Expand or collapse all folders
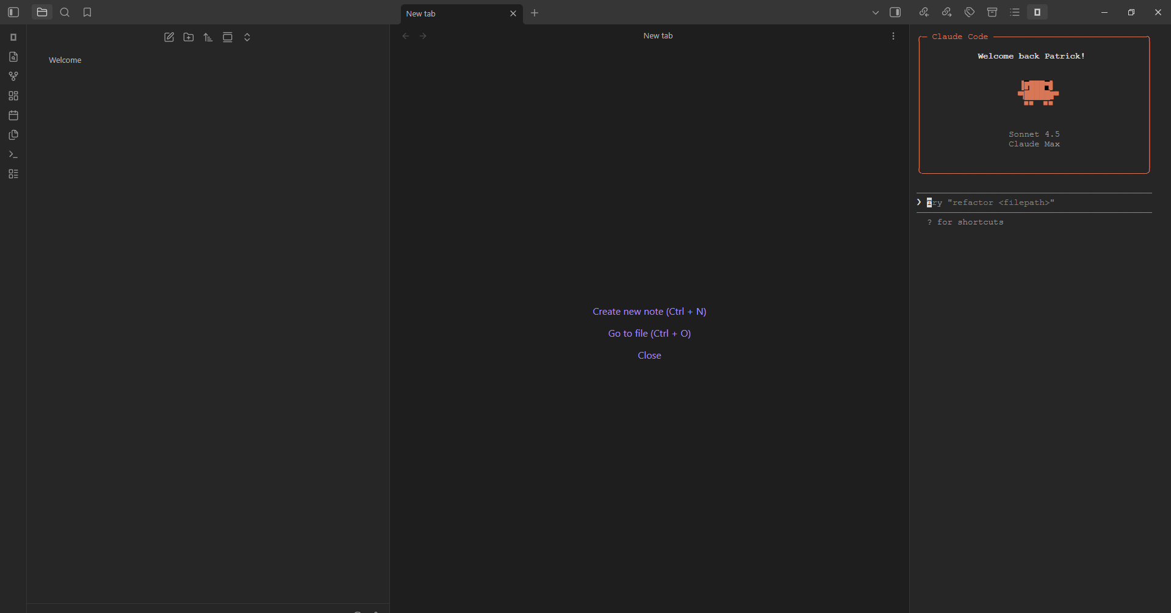This screenshot has height=613, width=1171. 247,37
